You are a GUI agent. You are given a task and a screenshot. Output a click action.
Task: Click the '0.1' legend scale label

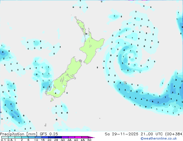[x=3, y=140]
